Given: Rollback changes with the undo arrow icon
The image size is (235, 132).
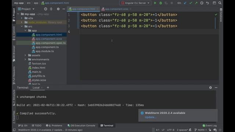Looking at the screenshot, I should click(207, 3).
